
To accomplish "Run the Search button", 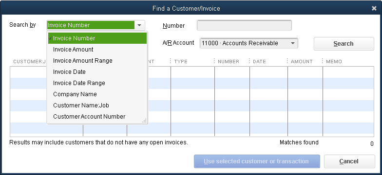I will pos(344,44).
